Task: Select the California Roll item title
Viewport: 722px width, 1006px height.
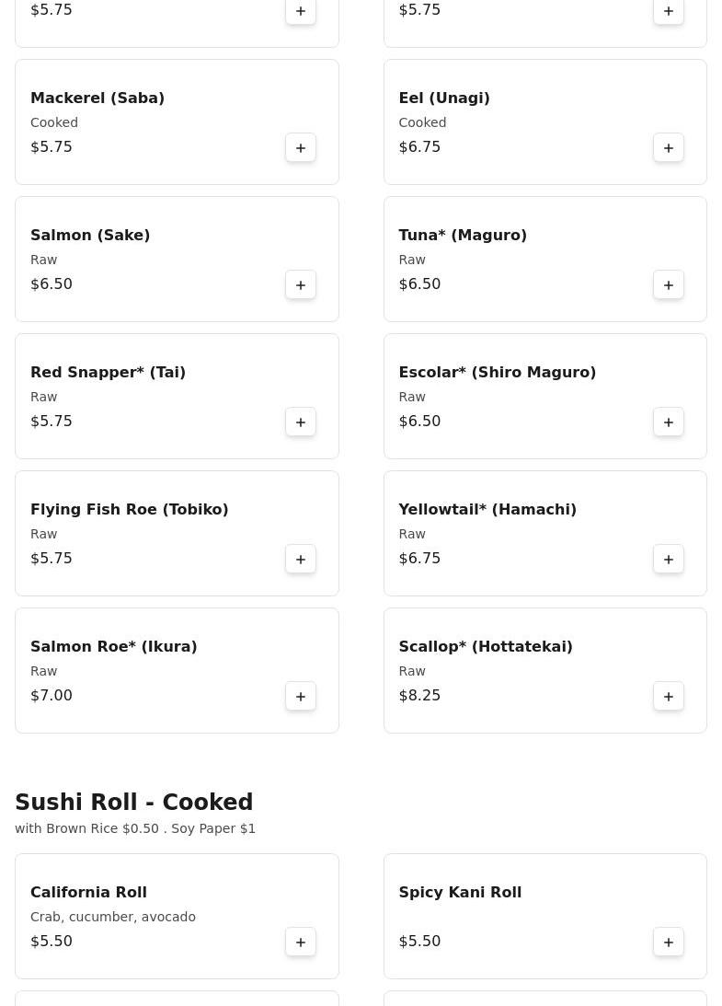Action: click(88, 892)
